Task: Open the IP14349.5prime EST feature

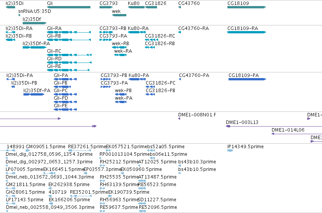Action: coord(230,151)
